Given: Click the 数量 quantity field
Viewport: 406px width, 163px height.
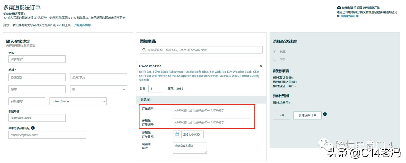Looking at the screenshot, I should point(155,88).
